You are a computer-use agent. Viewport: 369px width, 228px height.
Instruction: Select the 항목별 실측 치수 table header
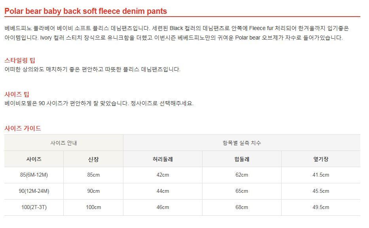(242, 143)
